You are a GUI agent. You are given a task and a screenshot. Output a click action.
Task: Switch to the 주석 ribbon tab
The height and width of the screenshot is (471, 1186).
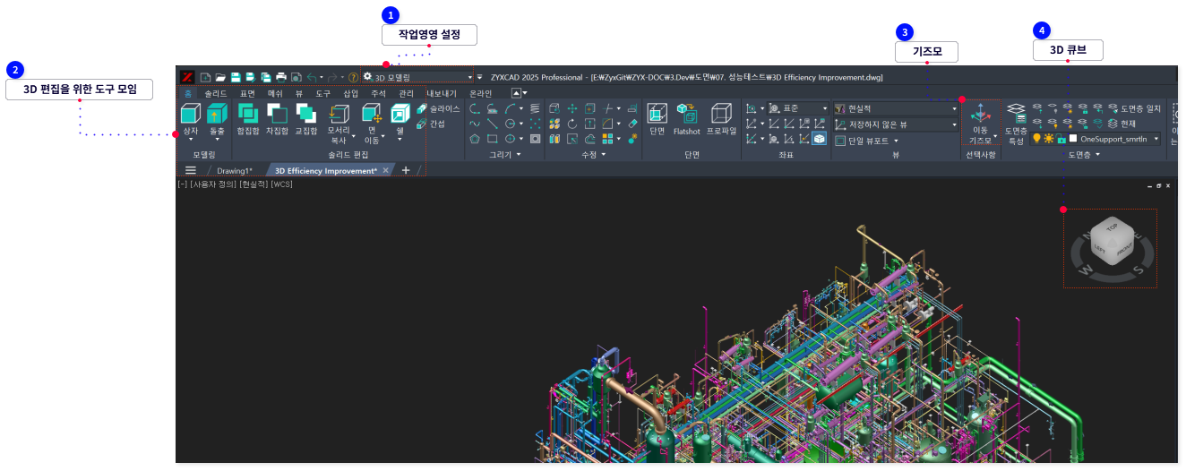[x=378, y=93]
